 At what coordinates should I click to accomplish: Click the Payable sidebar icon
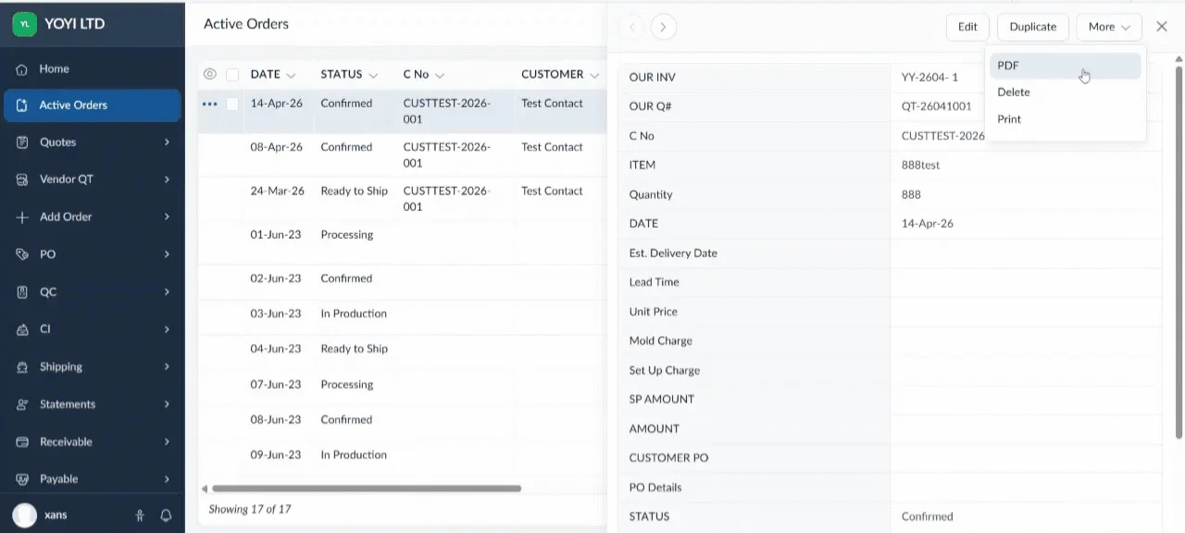click(x=22, y=479)
